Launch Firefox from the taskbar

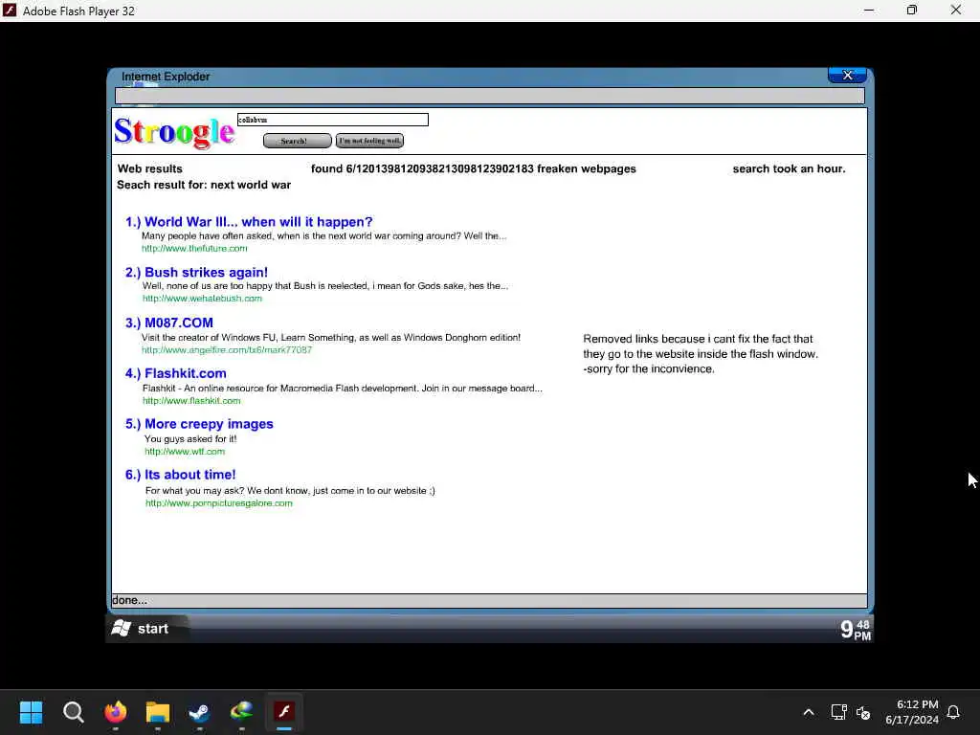[x=116, y=712]
